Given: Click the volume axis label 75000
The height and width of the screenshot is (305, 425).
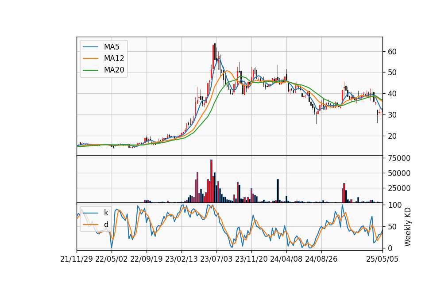Looking at the screenshot, I should 399,158.
